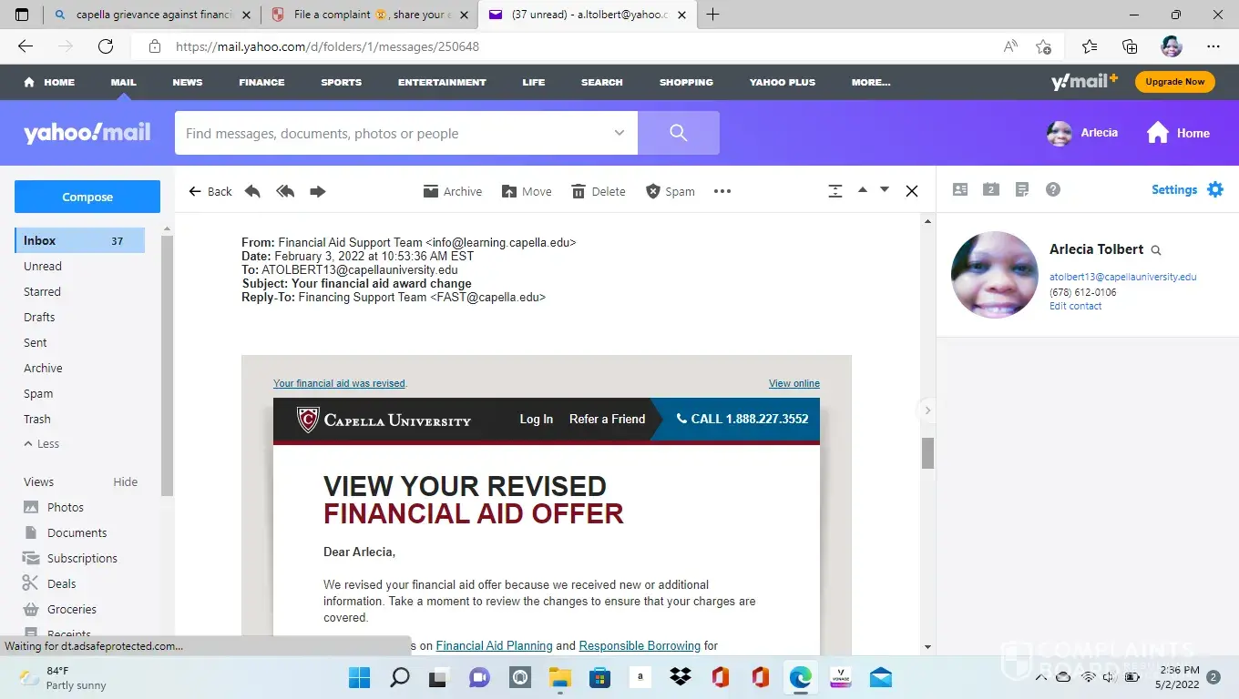The height and width of the screenshot is (699, 1239).
Task: Open the Drafts folder
Action: (39, 317)
